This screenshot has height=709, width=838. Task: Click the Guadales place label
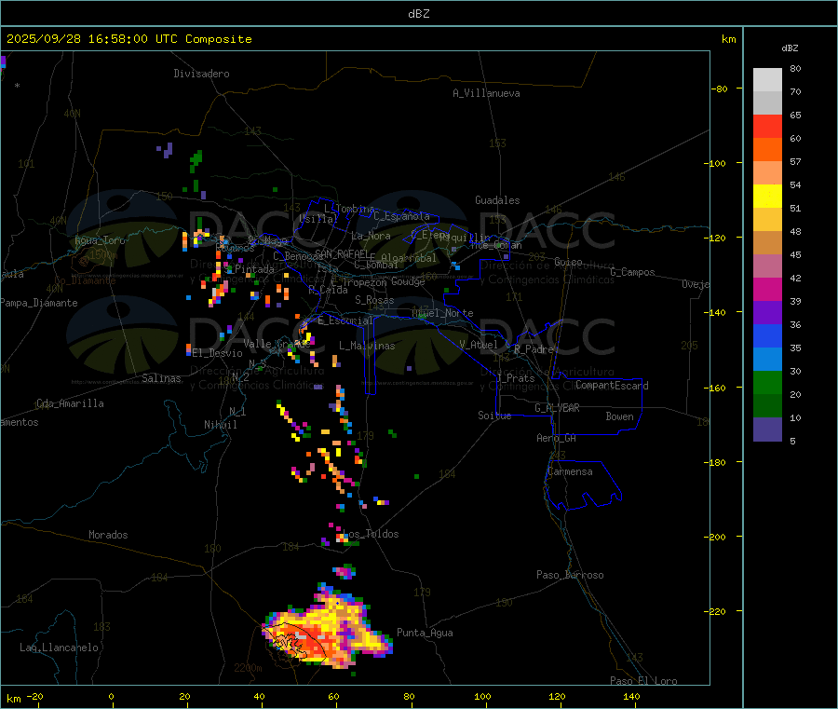click(x=497, y=200)
